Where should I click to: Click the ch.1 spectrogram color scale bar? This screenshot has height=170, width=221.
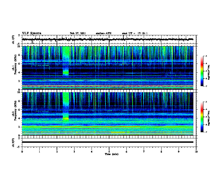(x=202, y=71)
